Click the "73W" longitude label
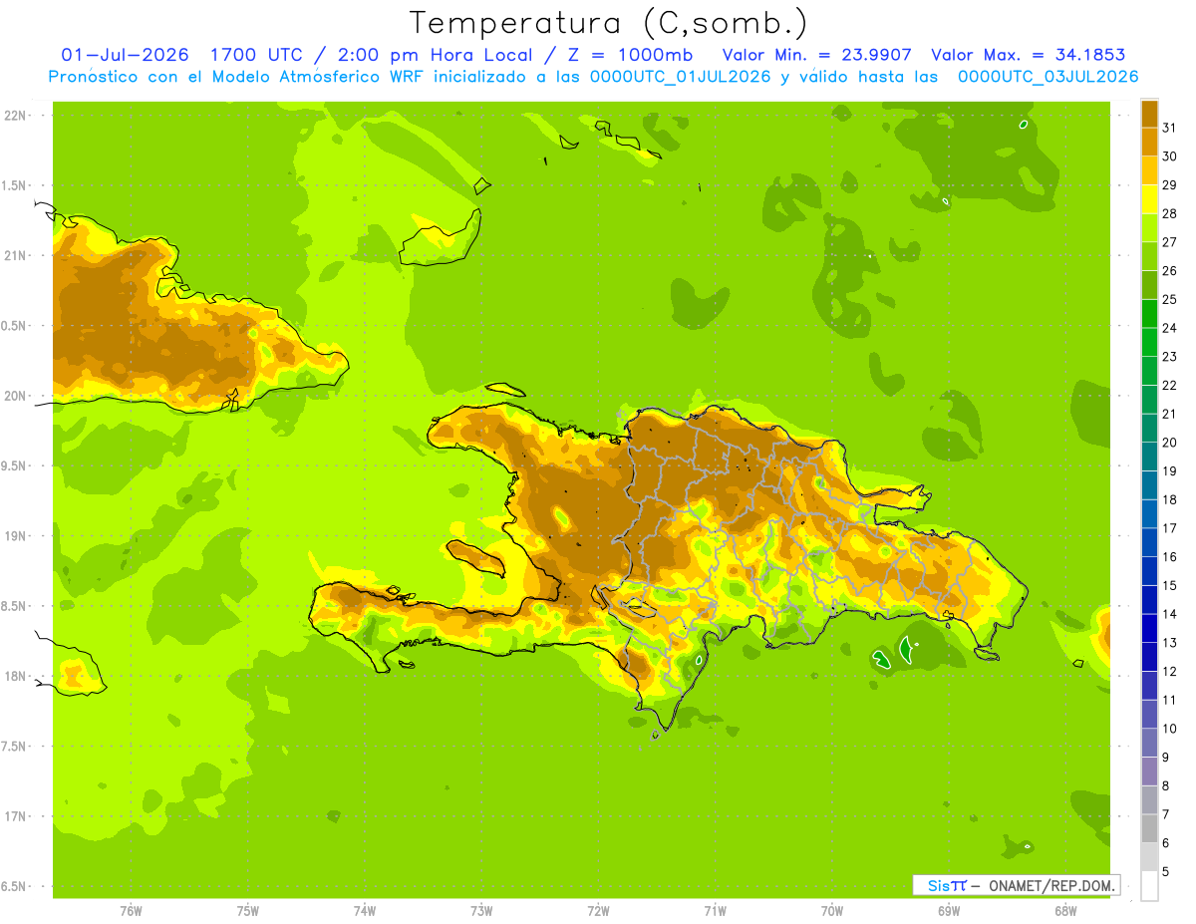 (481, 911)
